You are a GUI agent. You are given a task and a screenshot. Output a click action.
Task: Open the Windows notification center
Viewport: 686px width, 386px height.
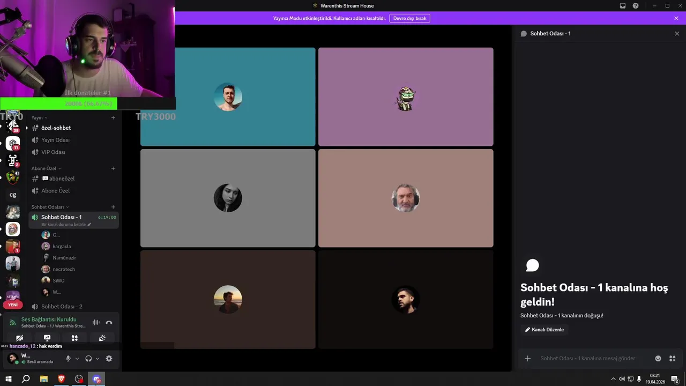[x=675, y=379]
